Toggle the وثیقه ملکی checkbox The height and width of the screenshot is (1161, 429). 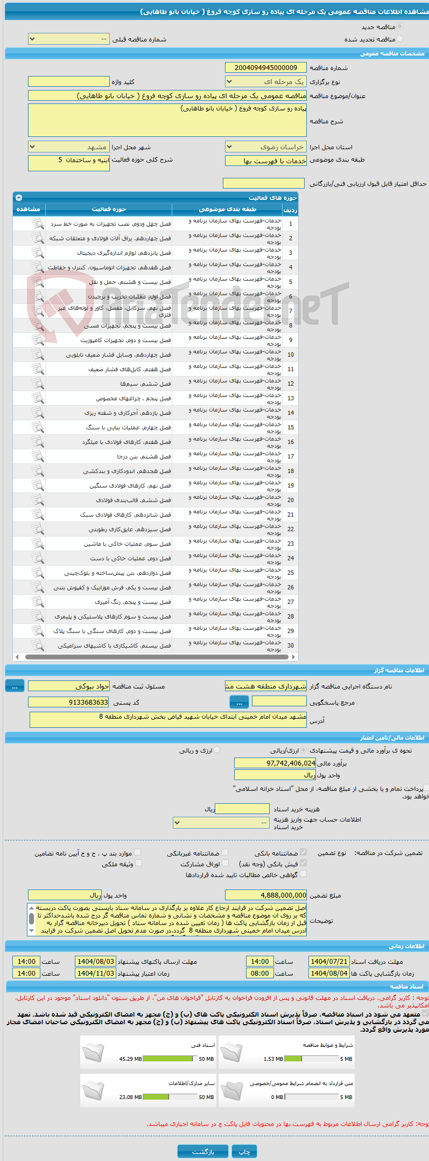pyautogui.click(x=138, y=863)
